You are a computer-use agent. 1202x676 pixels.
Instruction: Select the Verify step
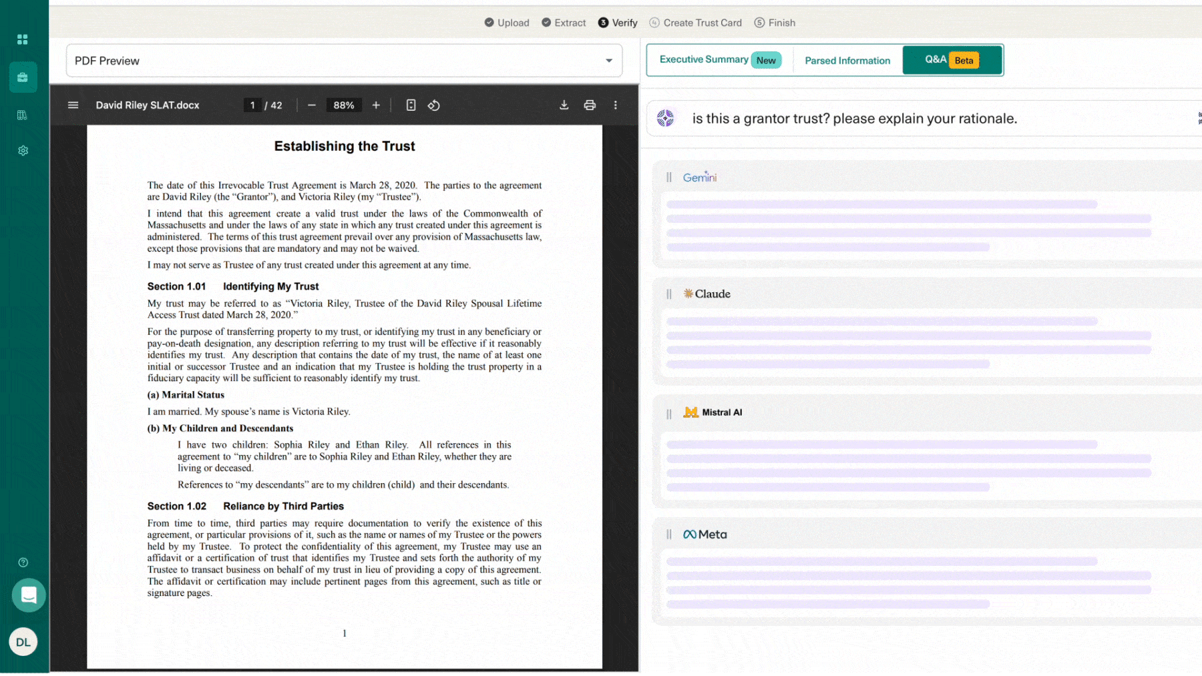(618, 23)
